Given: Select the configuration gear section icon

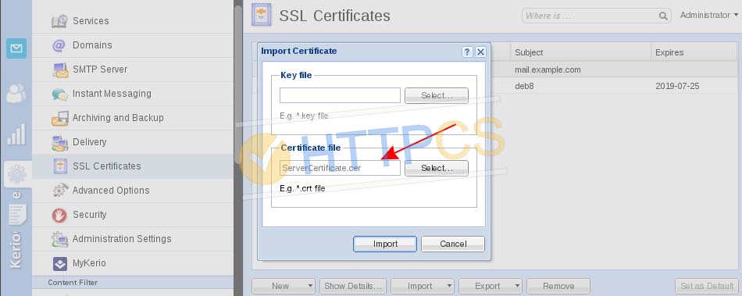Looking at the screenshot, I should point(17,174).
